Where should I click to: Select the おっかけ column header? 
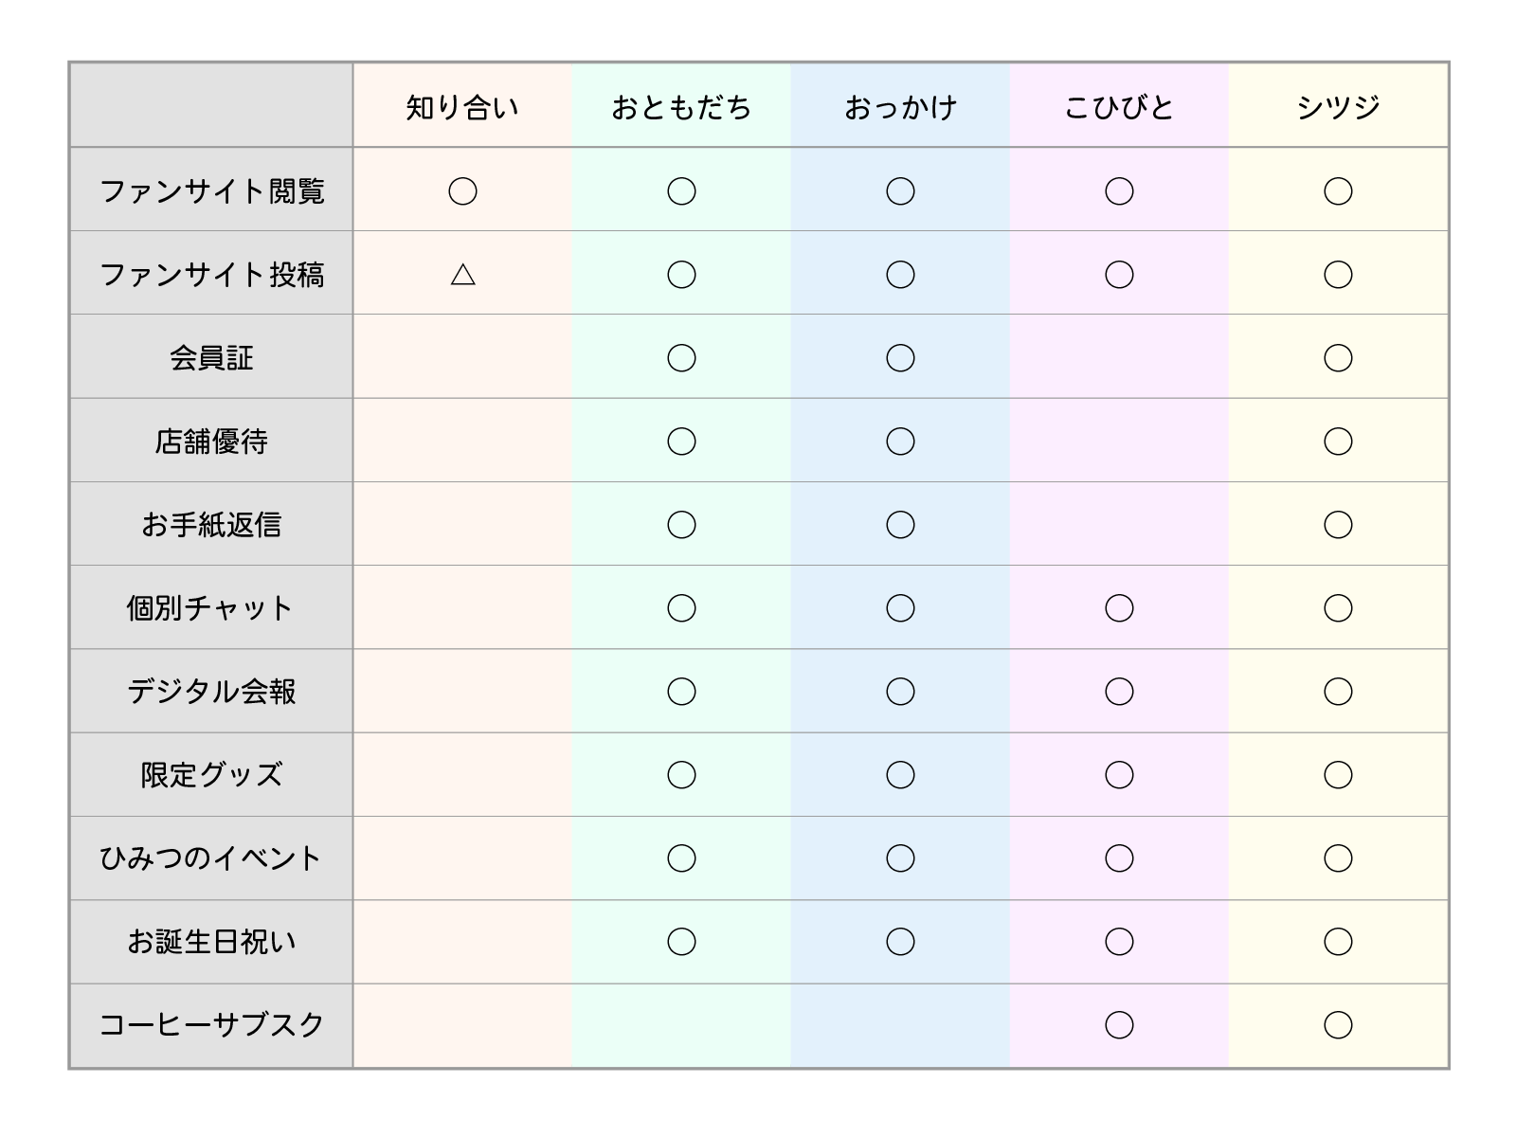coord(900,107)
